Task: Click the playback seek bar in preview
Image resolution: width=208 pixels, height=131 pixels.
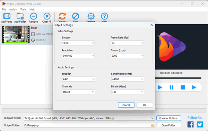Action: pos(178,78)
